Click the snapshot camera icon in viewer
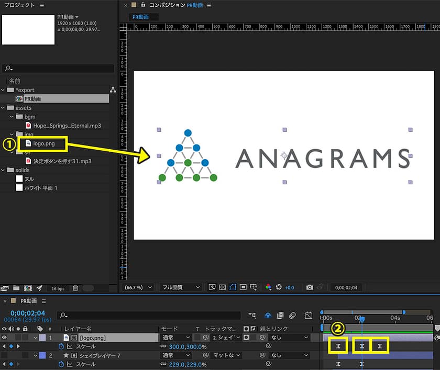The image size is (440, 370). [310, 287]
